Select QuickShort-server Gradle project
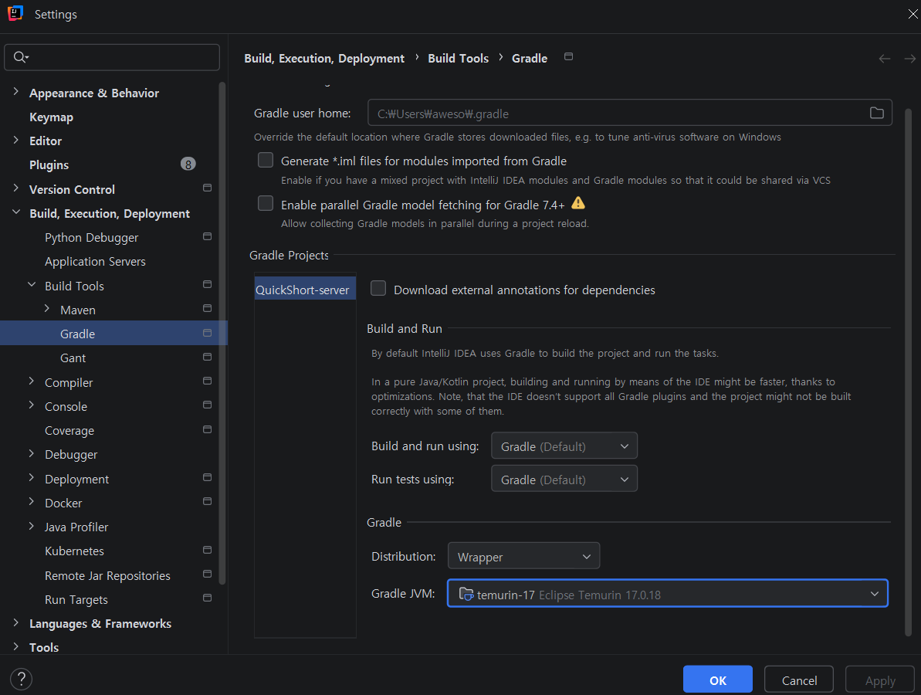Viewport: 921px width, 695px height. click(305, 289)
